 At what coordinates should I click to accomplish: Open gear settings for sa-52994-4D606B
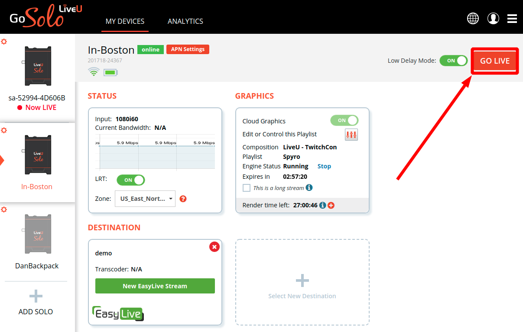tap(4, 42)
